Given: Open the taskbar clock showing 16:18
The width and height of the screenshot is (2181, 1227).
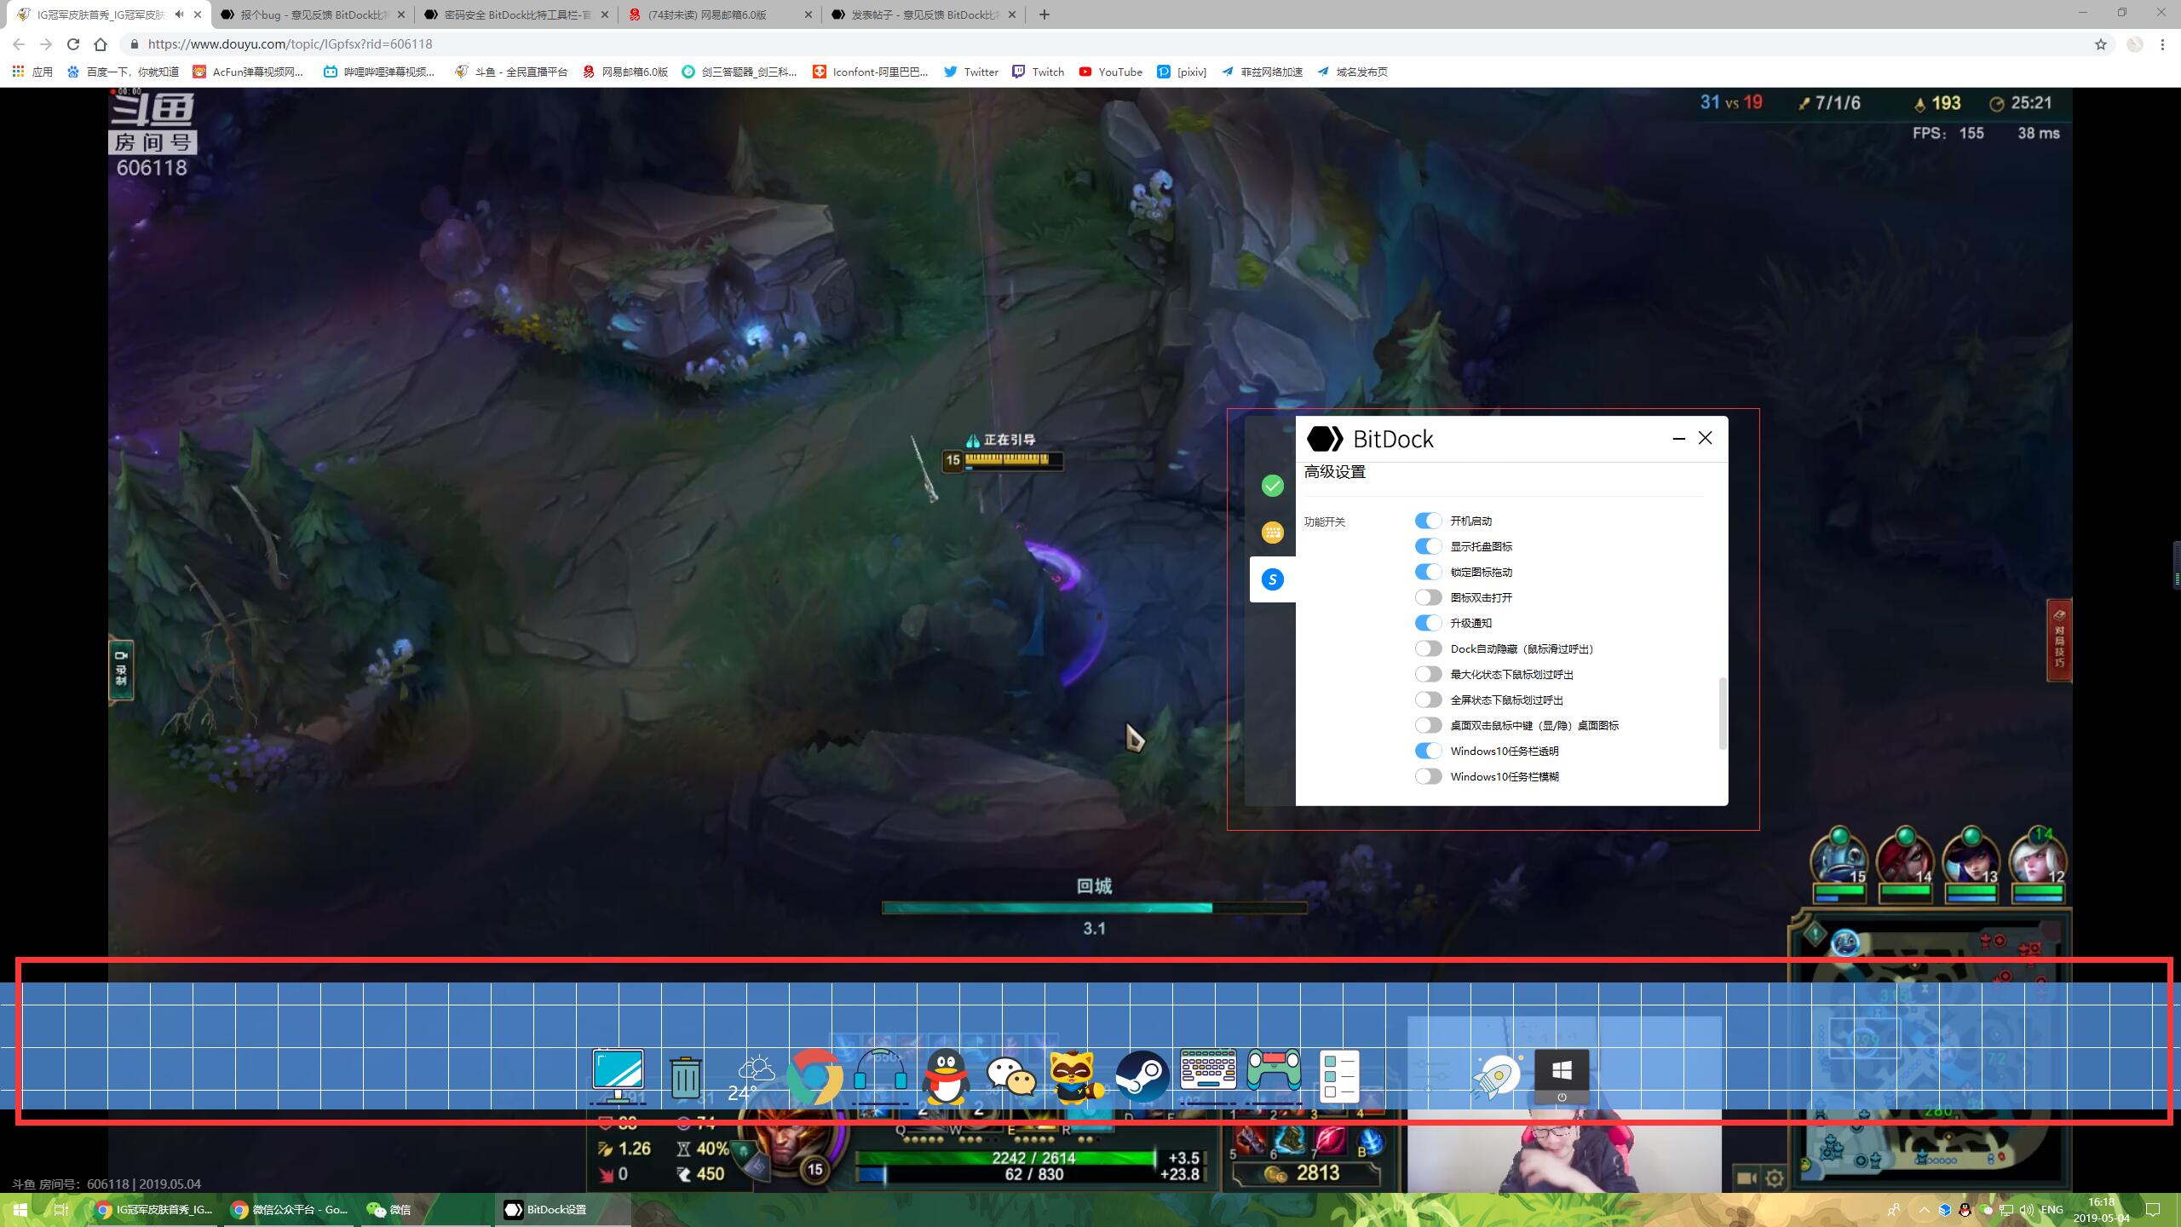Looking at the screenshot, I should pos(2102,1209).
